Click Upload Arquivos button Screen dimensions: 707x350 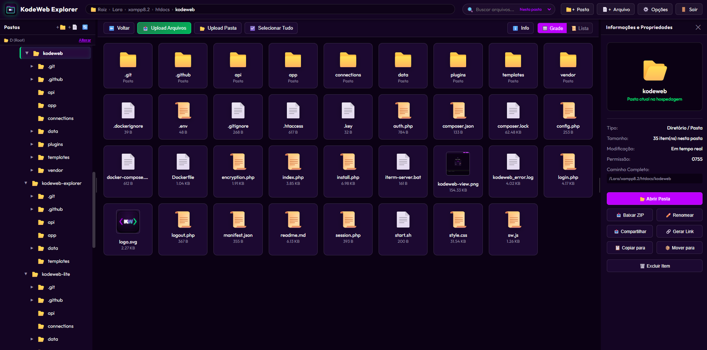pyautogui.click(x=164, y=28)
